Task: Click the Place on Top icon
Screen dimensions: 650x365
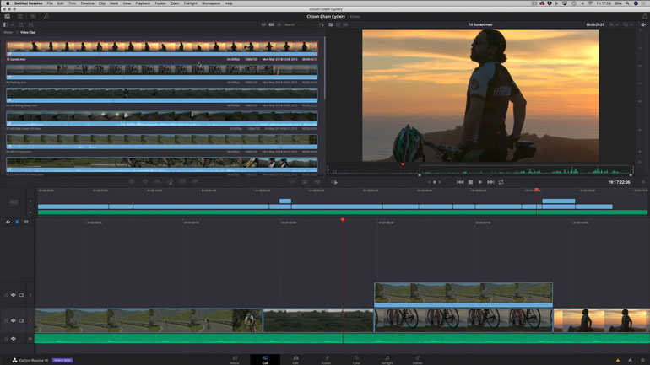Action: point(182,182)
